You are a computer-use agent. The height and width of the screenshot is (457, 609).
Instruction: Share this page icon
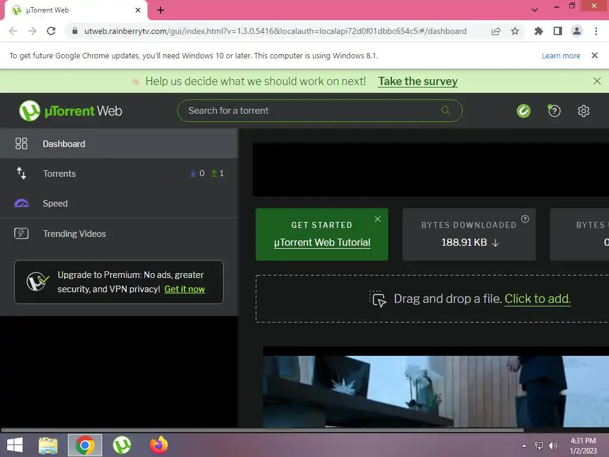[496, 31]
